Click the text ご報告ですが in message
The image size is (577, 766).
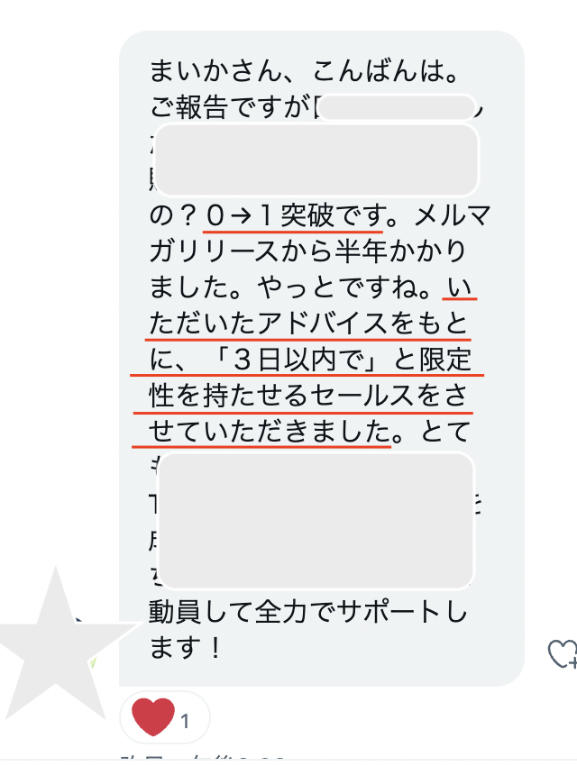pyautogui.click(x=230, y=107)
